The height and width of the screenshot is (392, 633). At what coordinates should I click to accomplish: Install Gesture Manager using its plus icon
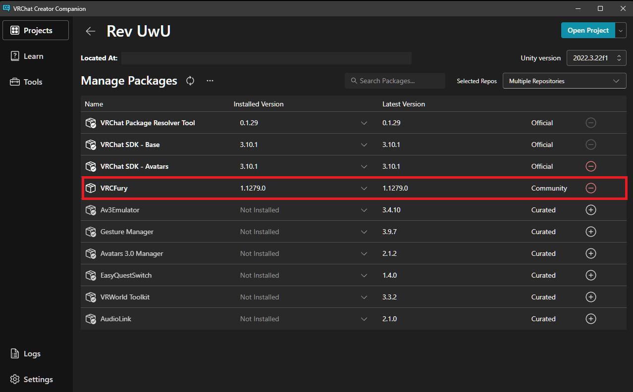[x=590, y=232]
